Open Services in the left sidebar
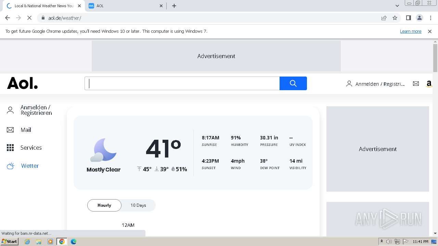Viewport: 438px width, 246px height. [31, 148]
